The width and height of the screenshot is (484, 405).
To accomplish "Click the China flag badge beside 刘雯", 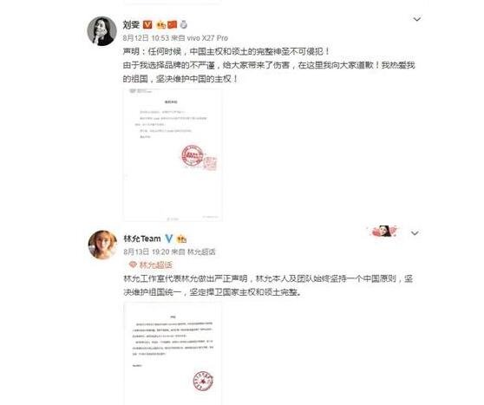I will (173, 24).
